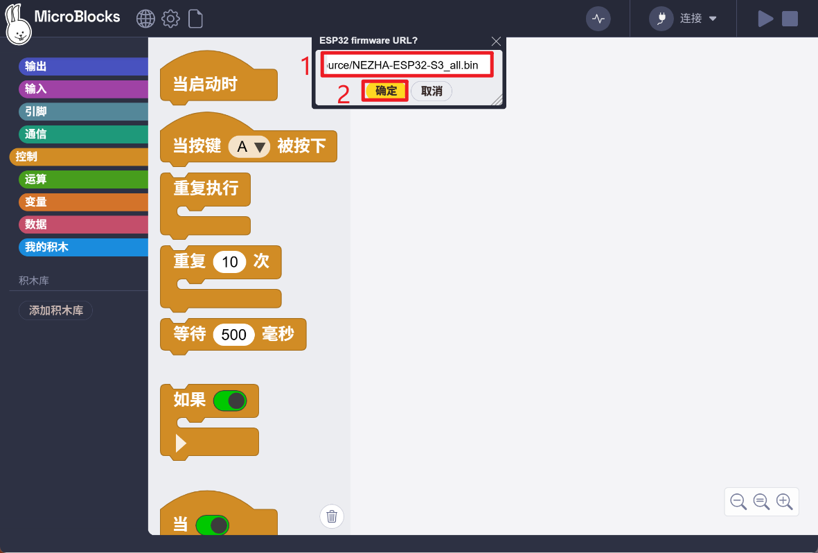Open the language globe menu
Image resolution: width=818 pixels, height=553 pixels.
pyautogui.click(x=145, y=19)
